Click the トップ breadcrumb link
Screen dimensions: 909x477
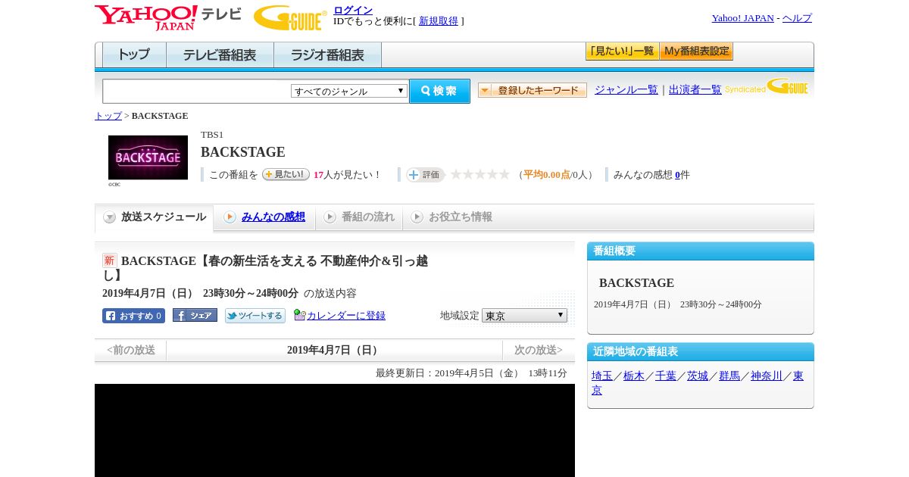click(x=108, y=116)
